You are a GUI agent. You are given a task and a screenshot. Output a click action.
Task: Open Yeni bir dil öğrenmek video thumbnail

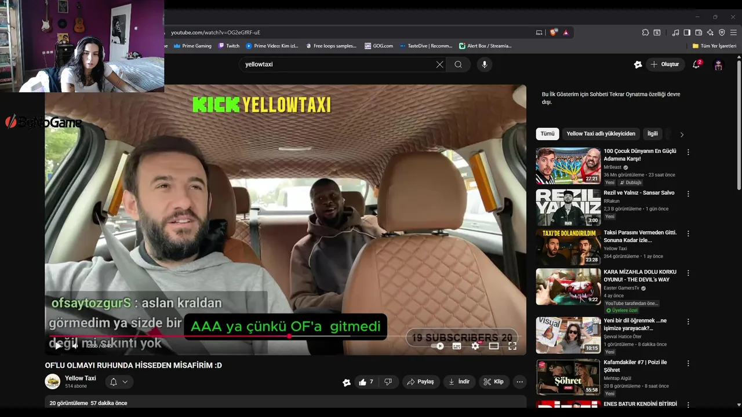[x=568, y=335]
